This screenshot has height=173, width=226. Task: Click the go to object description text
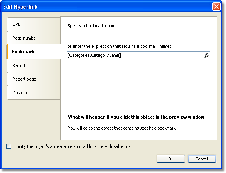click(x=122, y=128)
